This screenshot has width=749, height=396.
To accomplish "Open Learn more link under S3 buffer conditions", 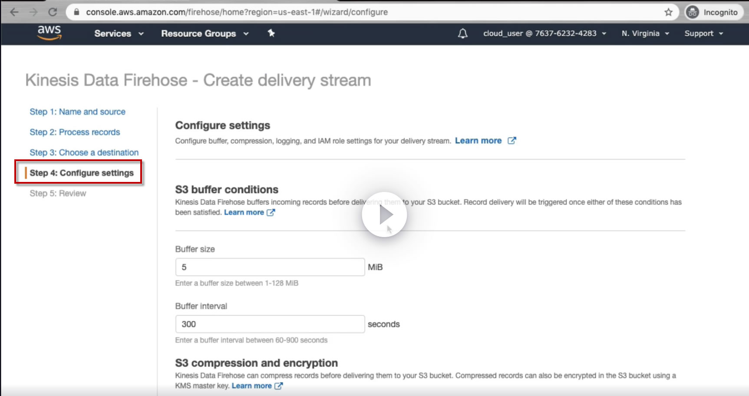I will [x=244, y=212].
